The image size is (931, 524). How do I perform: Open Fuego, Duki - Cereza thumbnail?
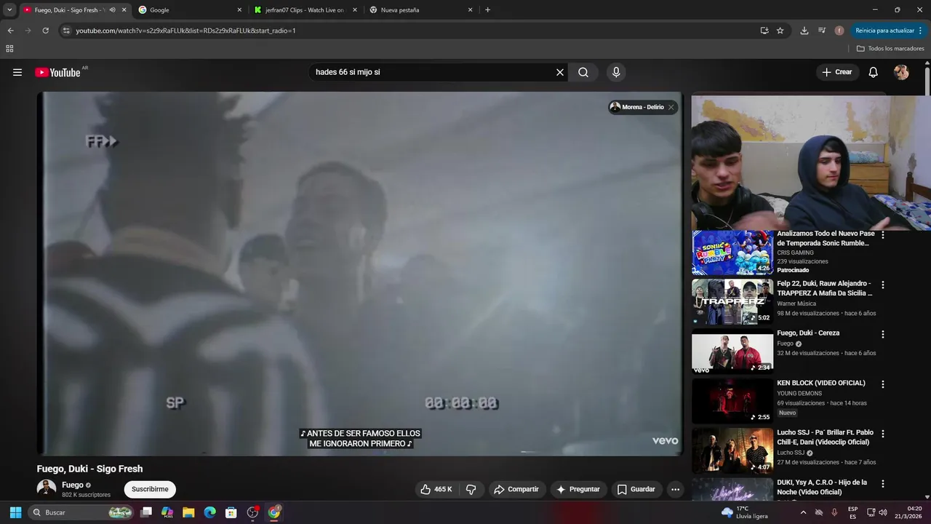pyautogui.click(x=732, y=352)
